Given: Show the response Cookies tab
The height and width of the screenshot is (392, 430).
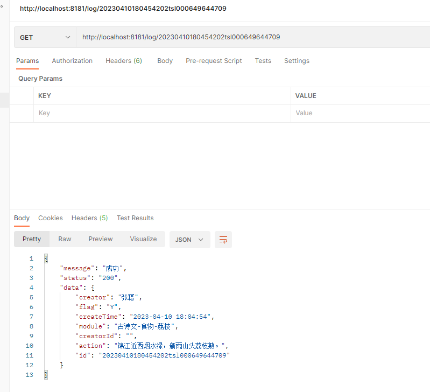Looking at the screenshot, I should [51, 218].
